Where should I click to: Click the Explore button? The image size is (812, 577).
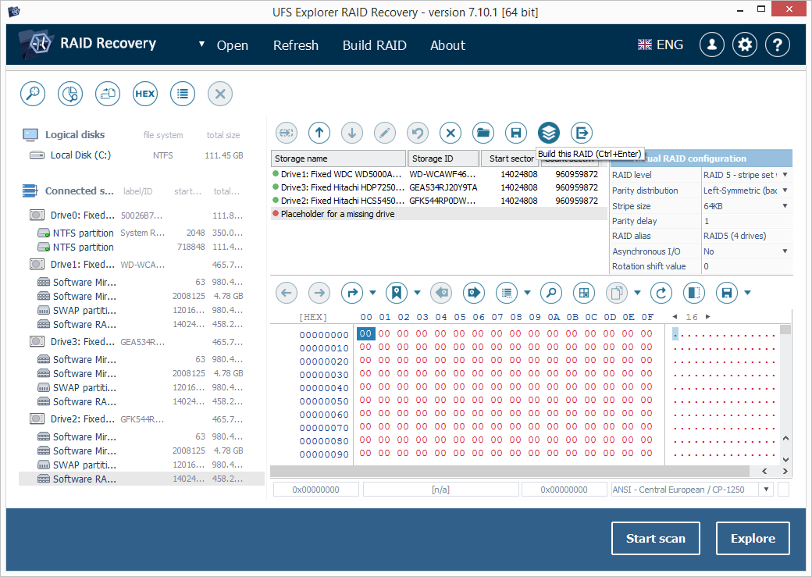pos(753,538)
